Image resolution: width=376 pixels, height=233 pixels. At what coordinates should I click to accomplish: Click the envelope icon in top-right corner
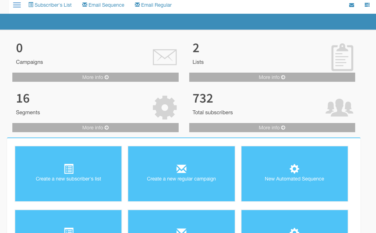[351, 5]
